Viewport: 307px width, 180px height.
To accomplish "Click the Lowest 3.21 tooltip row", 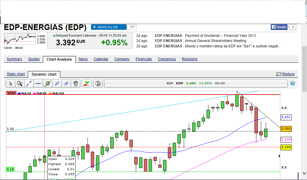I will 61,169.
